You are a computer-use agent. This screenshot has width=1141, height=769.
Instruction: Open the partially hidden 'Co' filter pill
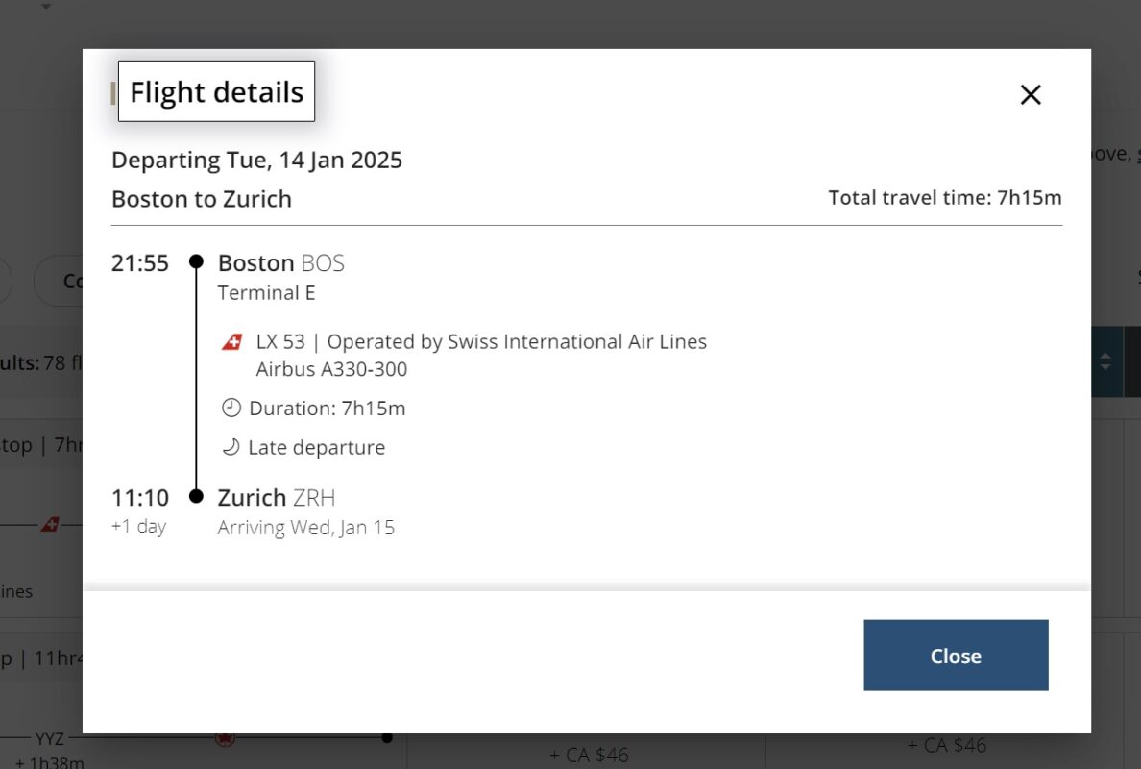(74, 281)
